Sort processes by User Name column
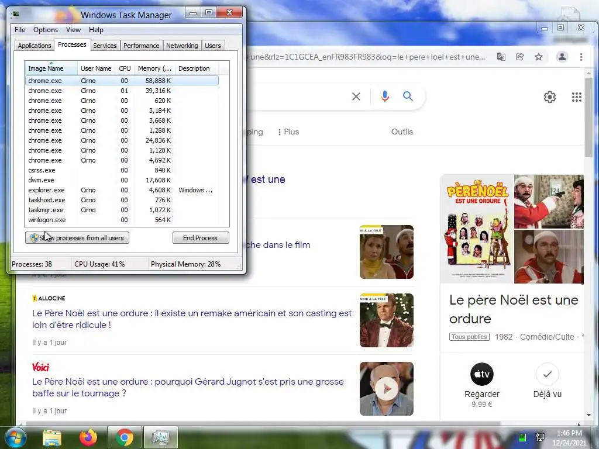Viewport: 599px width, 449px height. (97, 68)
